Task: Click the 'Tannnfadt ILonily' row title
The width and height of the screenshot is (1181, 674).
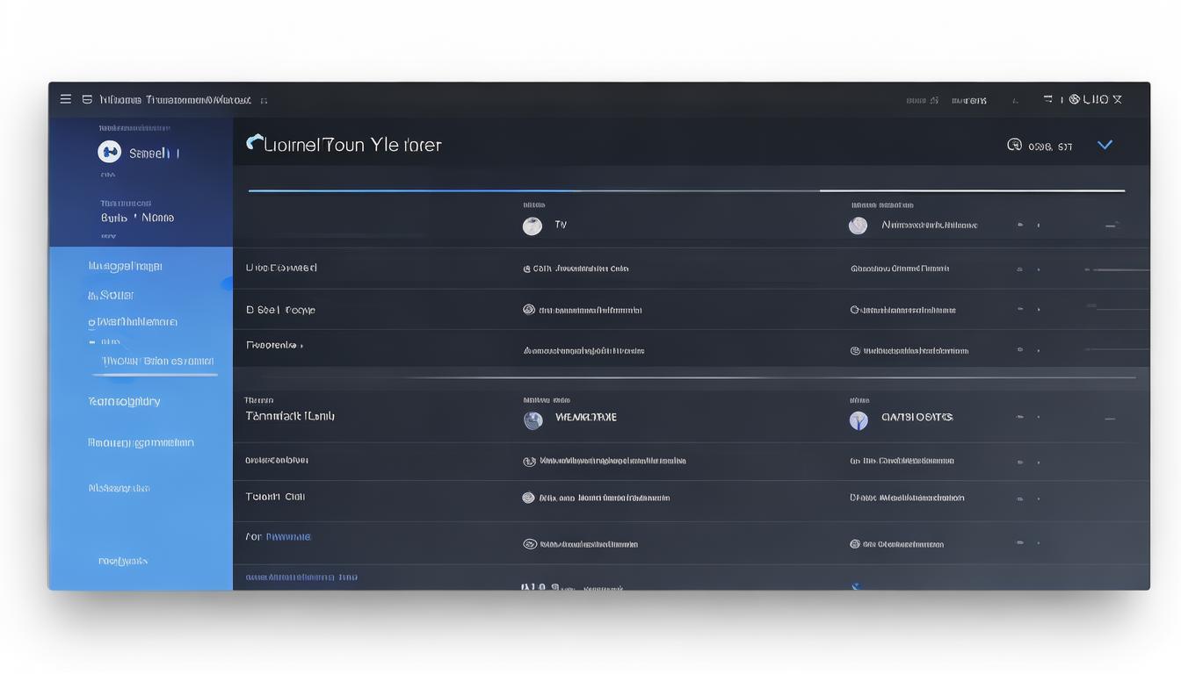Action: click(x=290, y=416)
